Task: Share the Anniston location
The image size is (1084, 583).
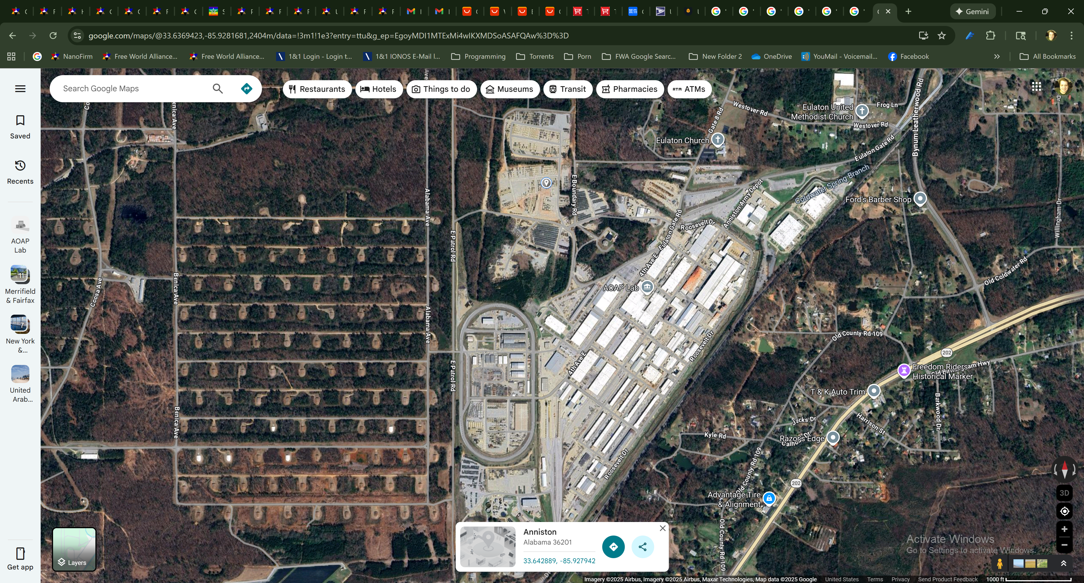Action: click(x=642, y=547)
